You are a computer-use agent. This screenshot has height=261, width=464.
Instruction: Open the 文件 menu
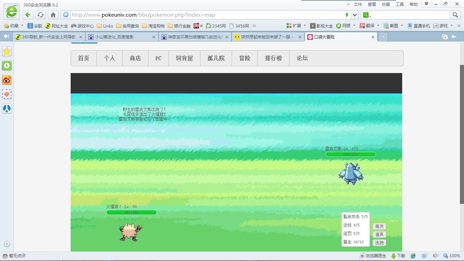[358, 4]
